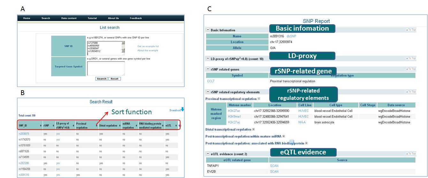
Task: Collapse the Basic Information section
Action: [x=208, y=30]
